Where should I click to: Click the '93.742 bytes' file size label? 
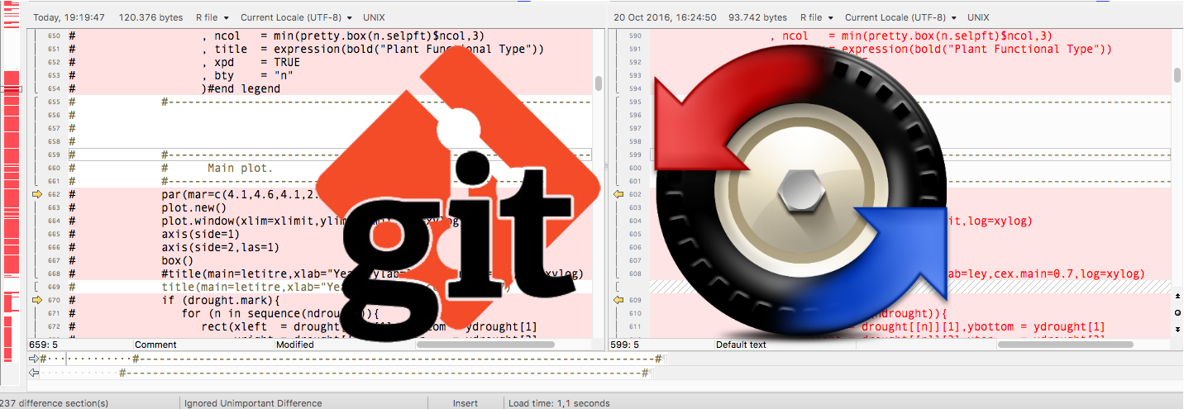pyautogui.click(x=757, y=17)
